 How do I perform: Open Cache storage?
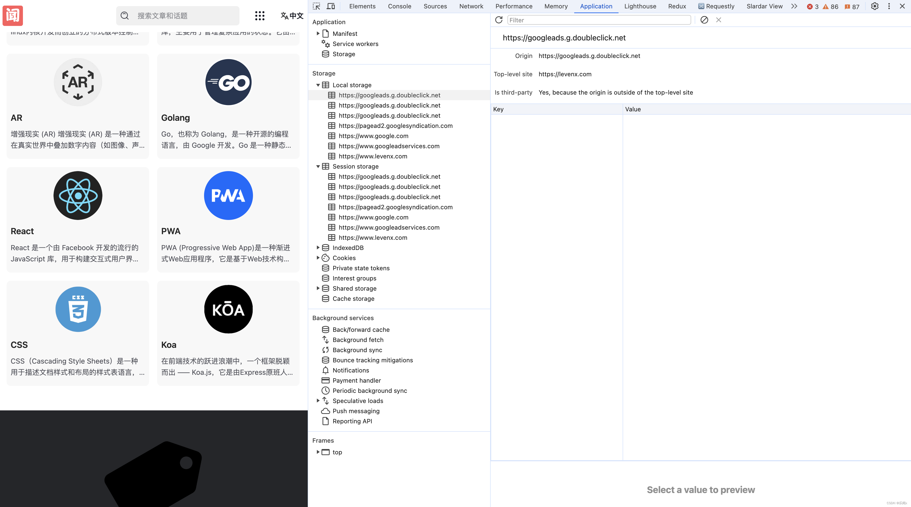click(x=353, y=299)
